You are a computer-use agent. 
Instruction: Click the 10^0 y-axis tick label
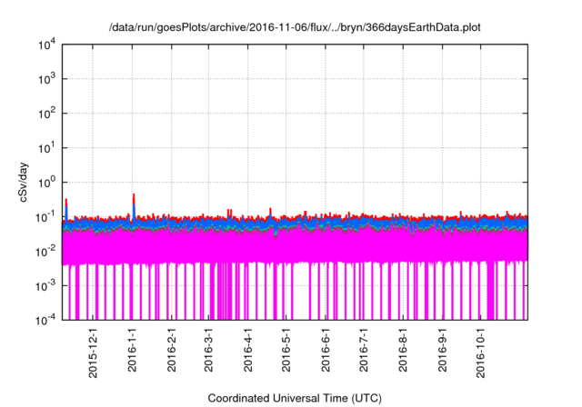click(46, 183)
